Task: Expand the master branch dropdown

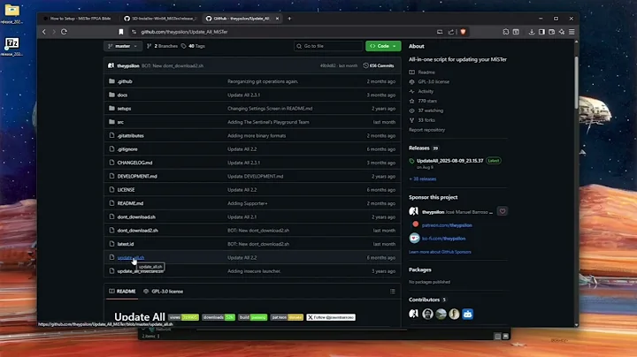Action: click(x=123, y=46)
